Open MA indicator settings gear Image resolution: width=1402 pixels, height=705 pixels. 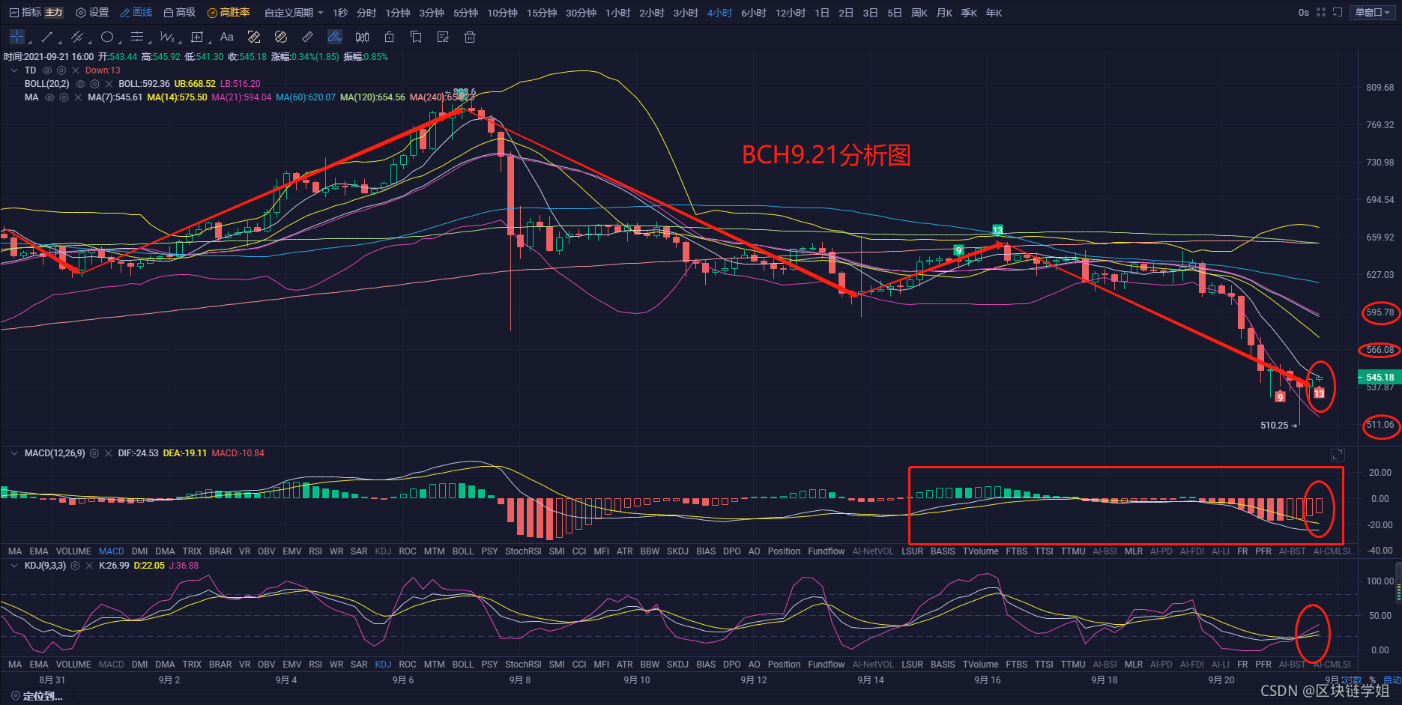pyautogui.click(x=64, y=97)
